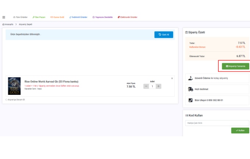The height and width of the screenshot is (159, 250).
Task: Apply code with Kullan button
Action: coord(240,130)
